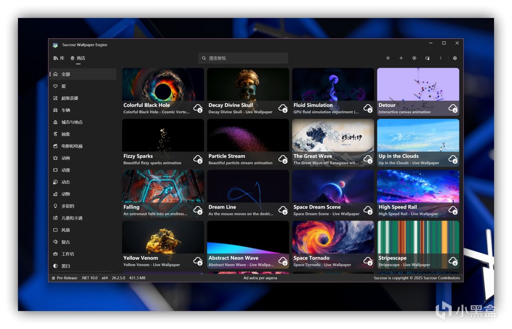Download the Abstract Neon Wave wallpaper
This screenshot has height=329, width=512.
pos(283,261)
